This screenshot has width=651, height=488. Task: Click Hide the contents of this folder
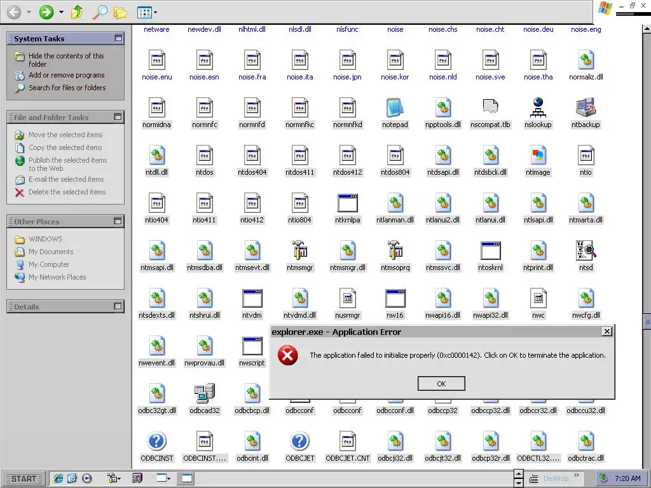pyautogui.click(x=66, y=60)
